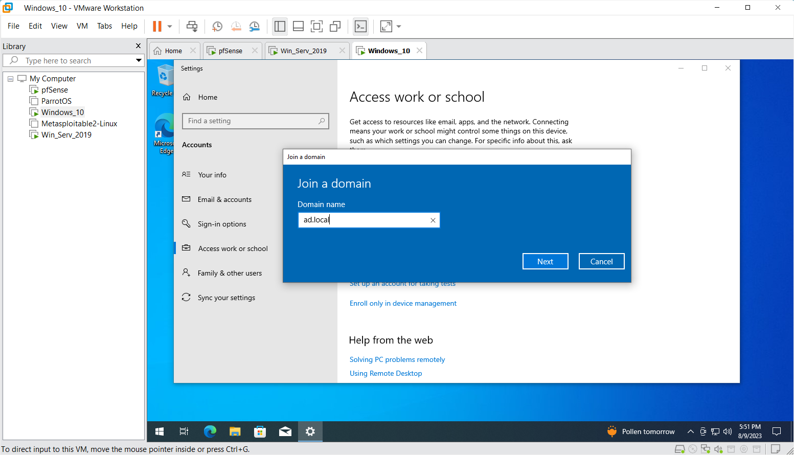This screenshot has height=455, width=794.
Task: Open Email & accounts settings
Action: tap(224, 199)
